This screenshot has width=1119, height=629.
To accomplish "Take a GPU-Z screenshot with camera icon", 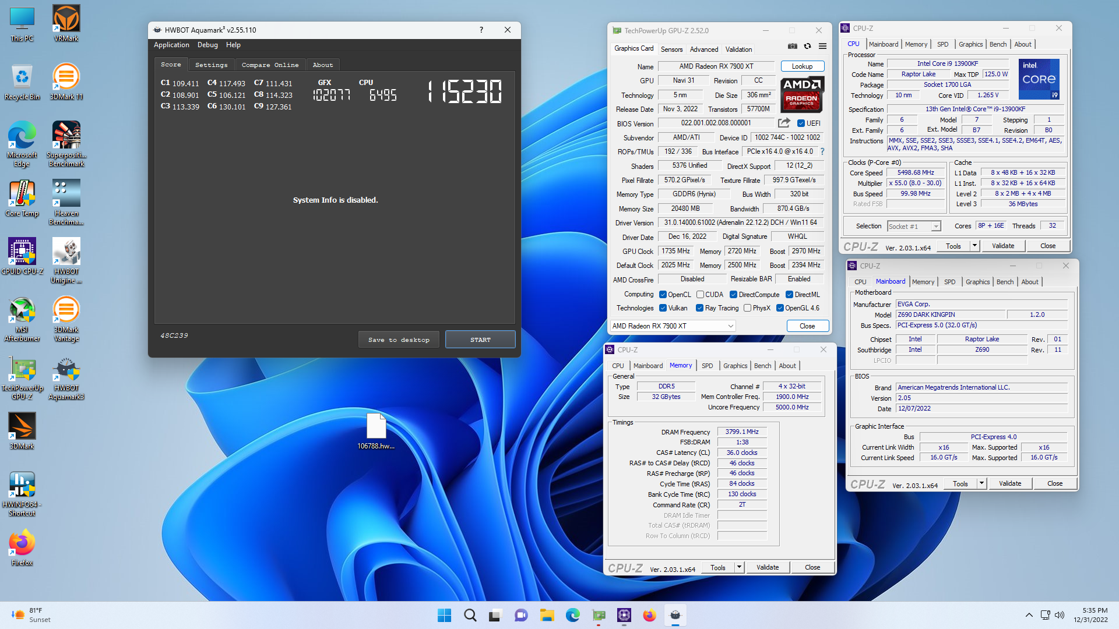I will tap(792, 46).
